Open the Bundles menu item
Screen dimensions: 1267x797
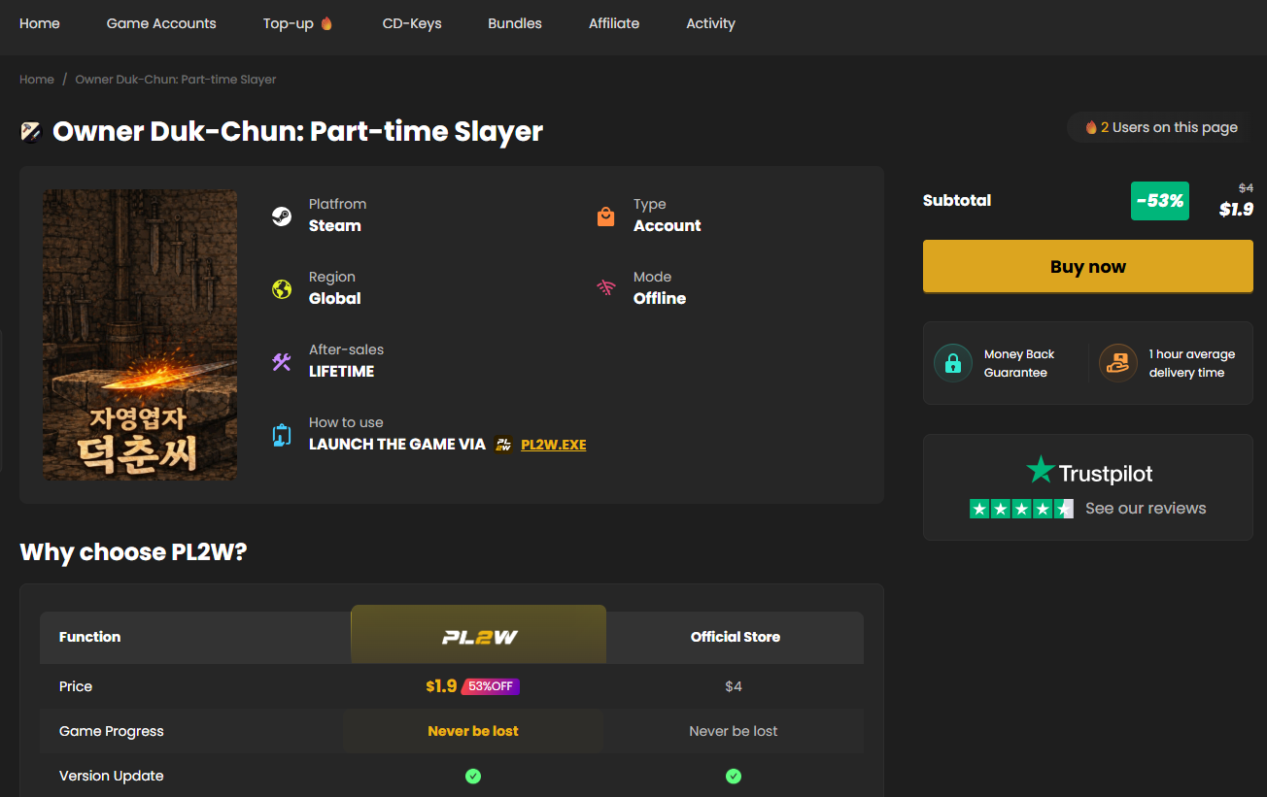(x=515, y=23)
